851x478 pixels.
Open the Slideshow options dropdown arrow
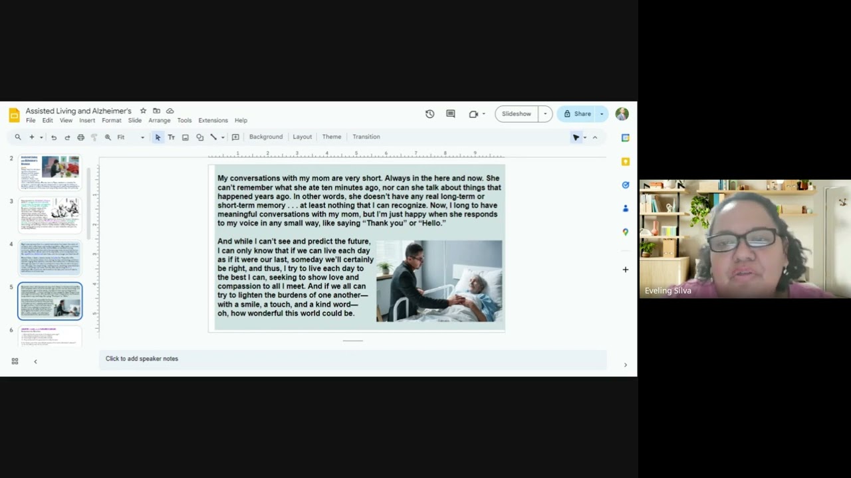pyautogui.click(x=545, y=114)
